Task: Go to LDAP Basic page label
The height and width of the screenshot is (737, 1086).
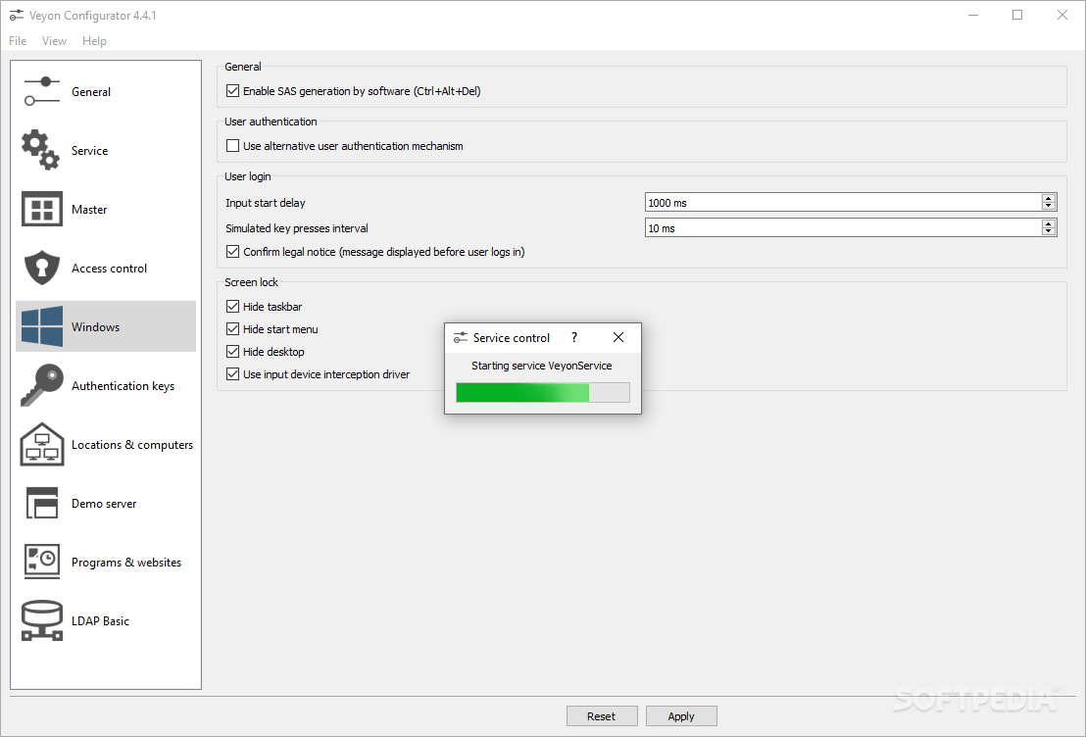Action: 100,621
